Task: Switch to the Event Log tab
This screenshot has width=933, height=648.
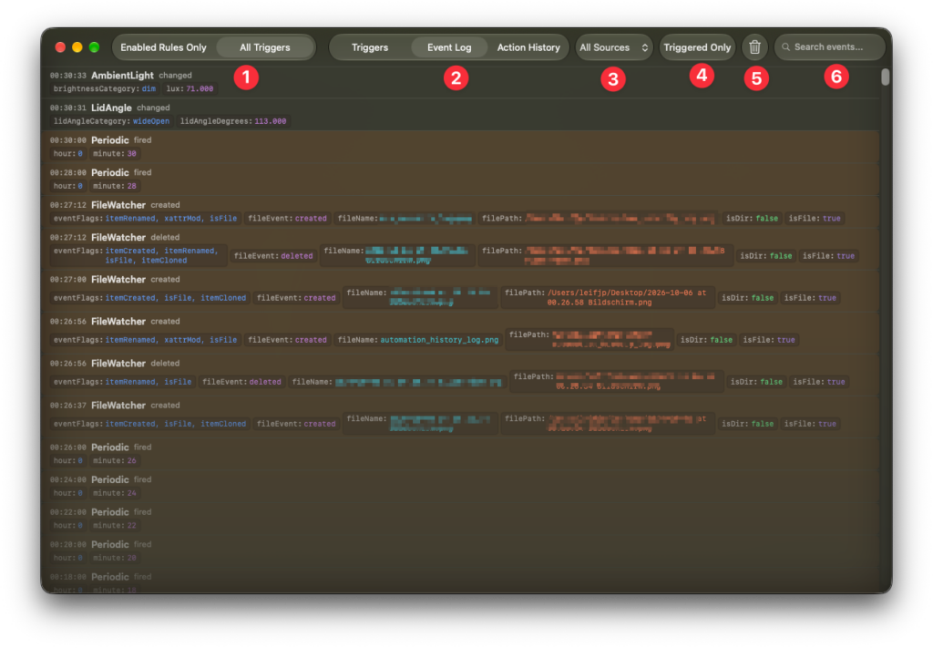Action: pyautogui.click(x=448, y=47)
